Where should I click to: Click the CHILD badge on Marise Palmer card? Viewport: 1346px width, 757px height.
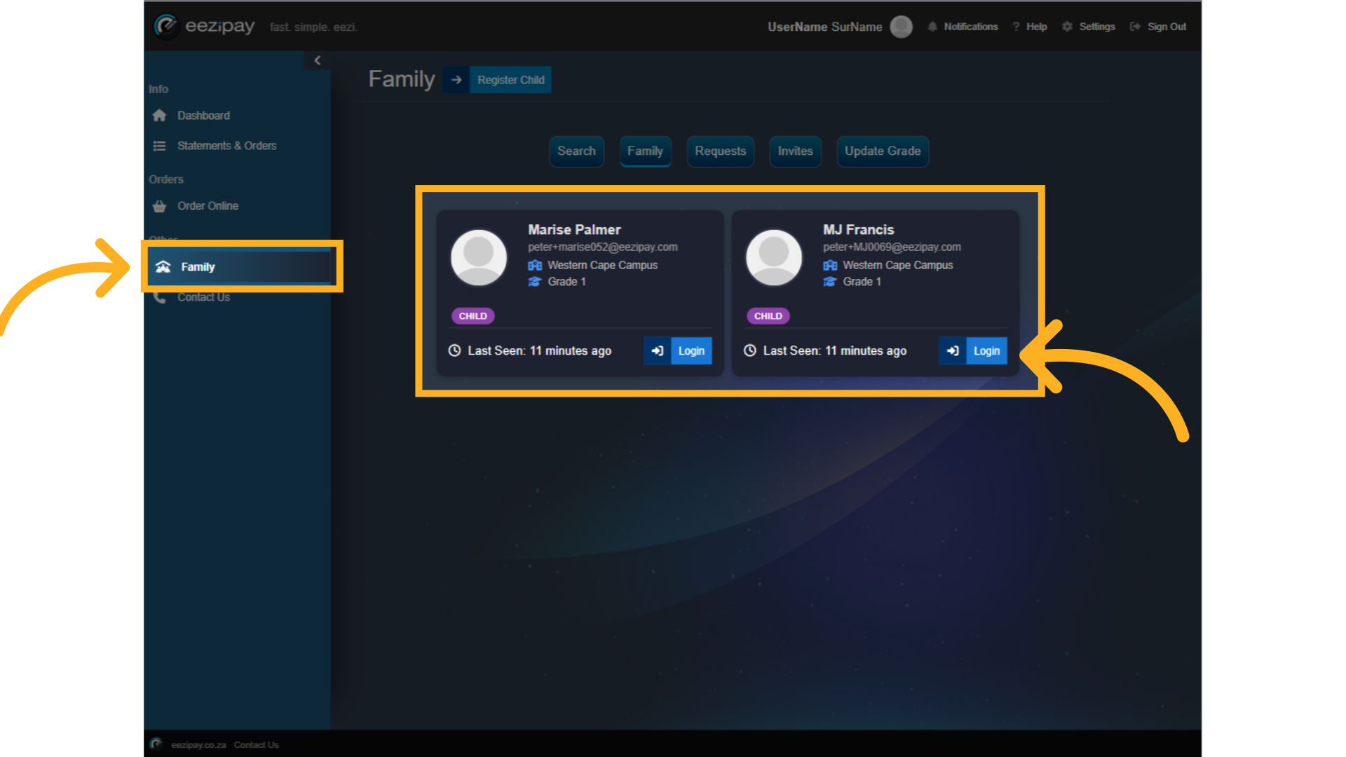[x=473, y=316]
